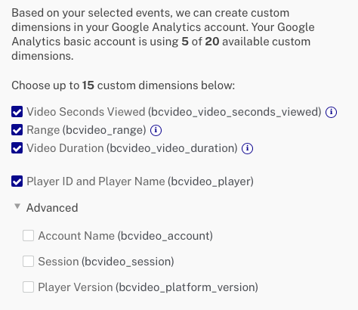Show info icon for Video Duration
The image size is (358, 310).
pyautogui.click(x=247, y=148)
